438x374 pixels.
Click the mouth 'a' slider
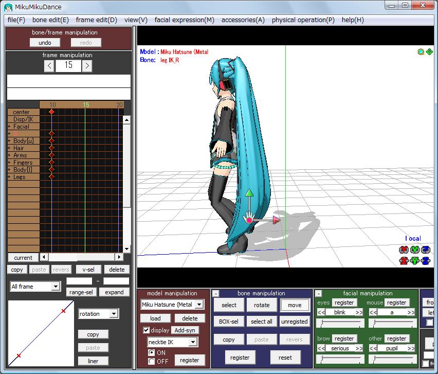click(392, 323)
